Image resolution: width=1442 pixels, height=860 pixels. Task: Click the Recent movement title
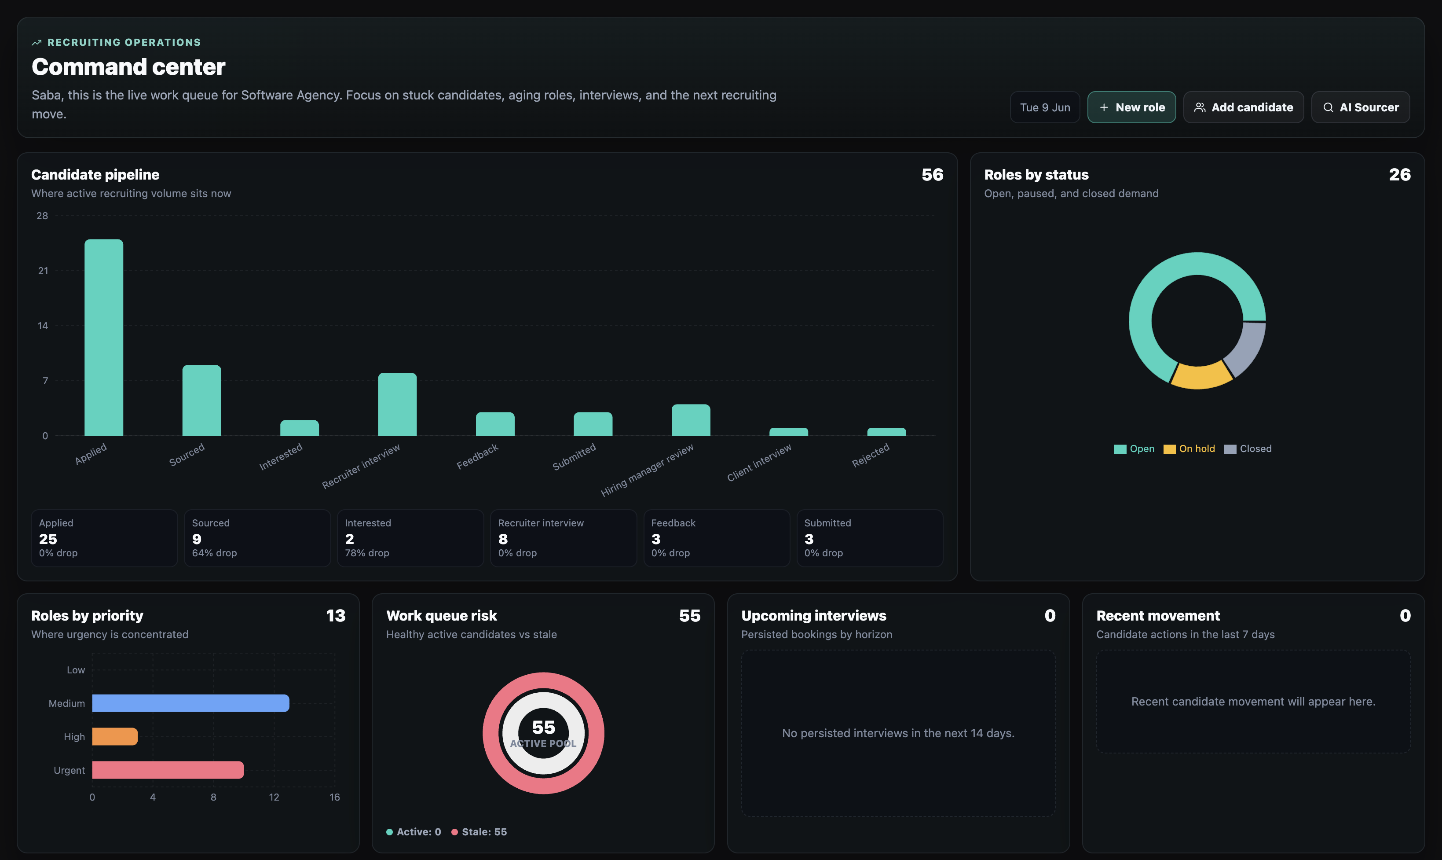point(1158,615)
